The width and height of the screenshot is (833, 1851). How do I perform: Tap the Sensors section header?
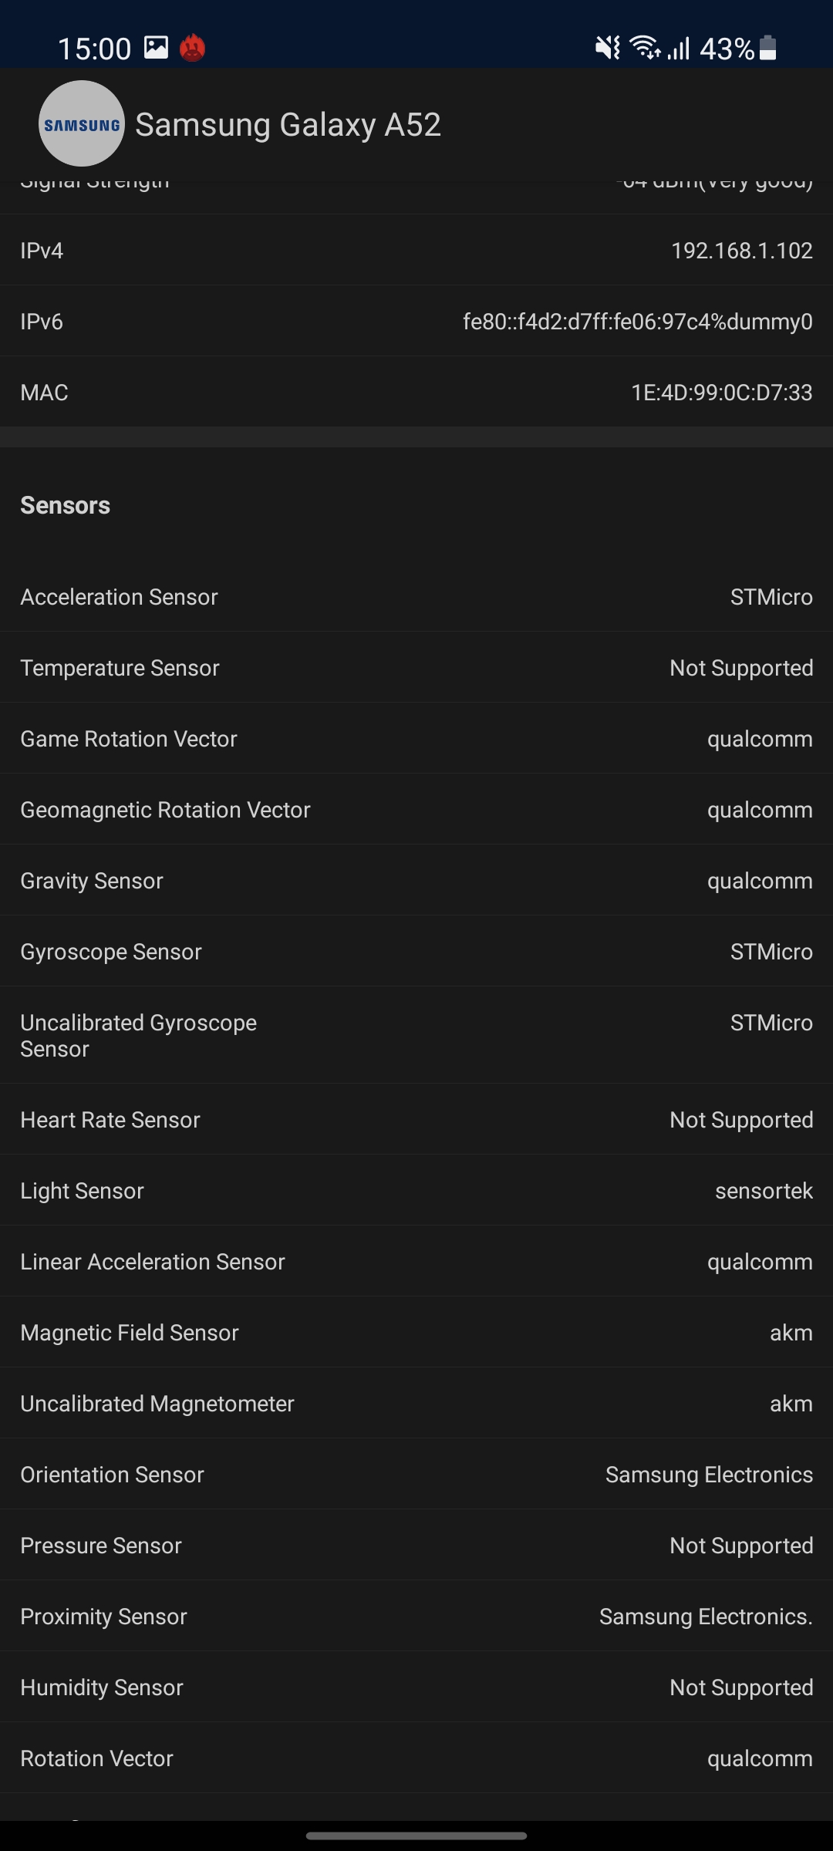point(66,505)
